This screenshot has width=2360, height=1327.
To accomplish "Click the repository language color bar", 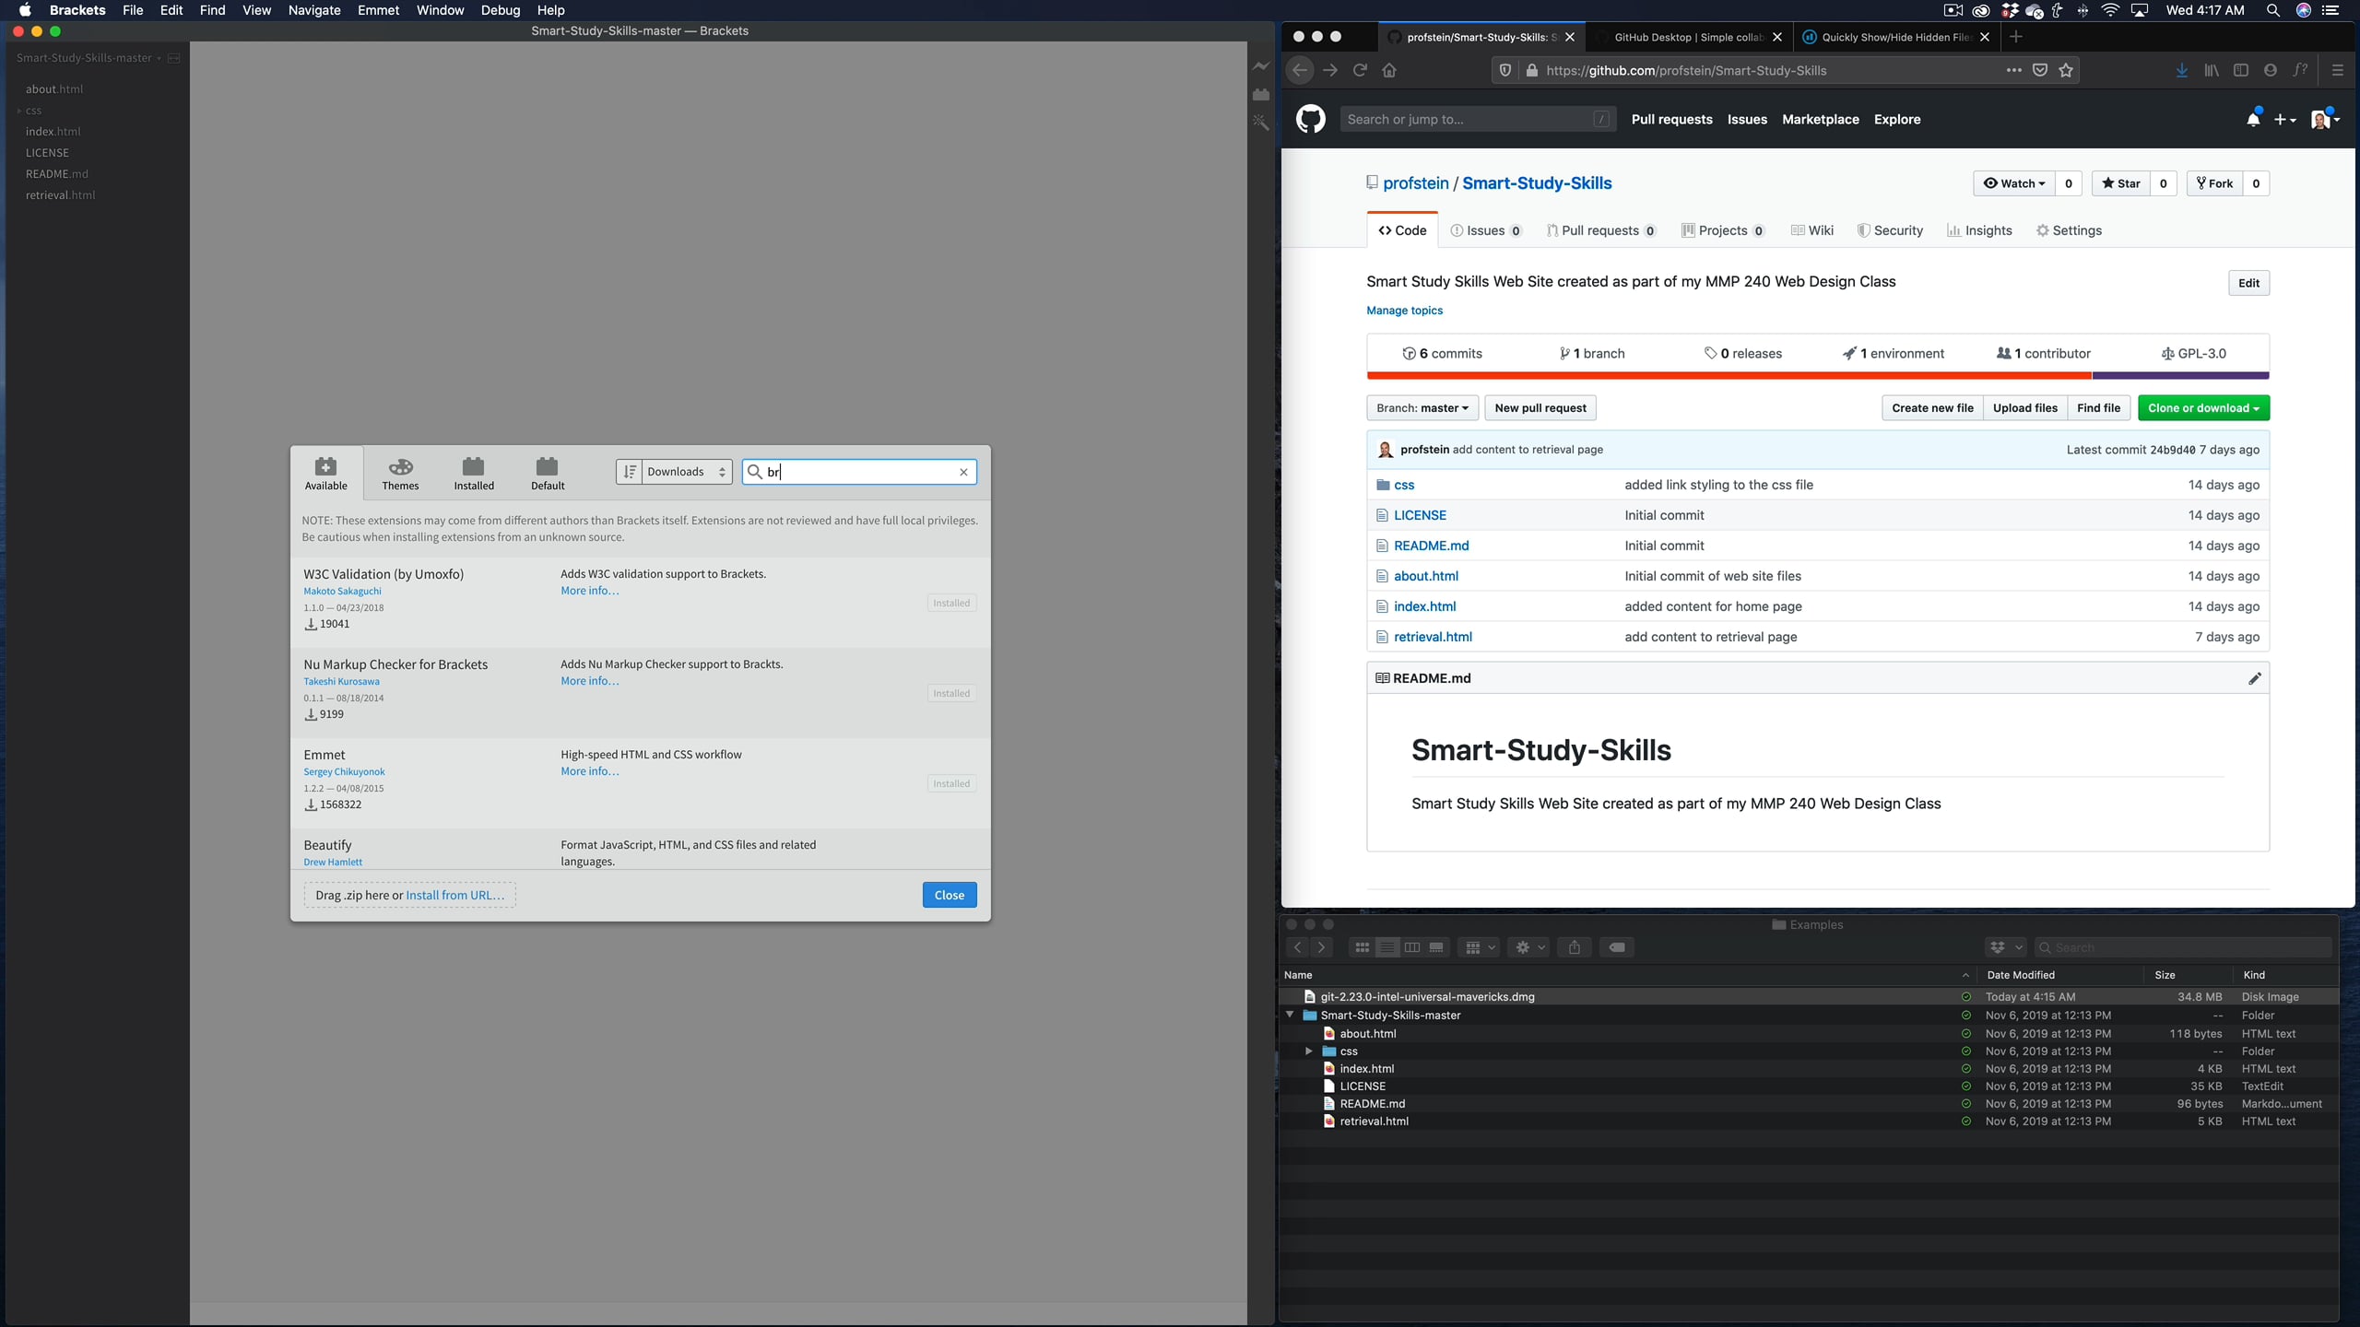I will pos(1816,375).
